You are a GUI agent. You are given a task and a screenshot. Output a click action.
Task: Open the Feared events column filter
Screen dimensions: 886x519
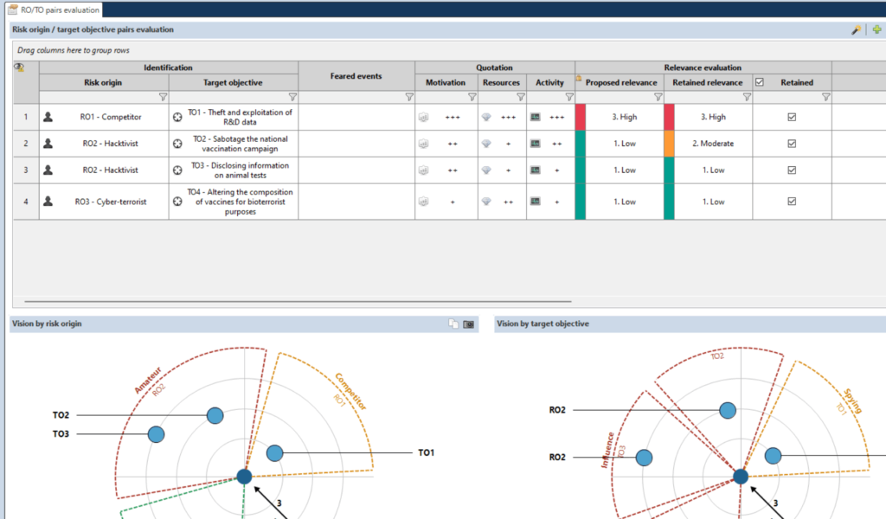point(408,97)
